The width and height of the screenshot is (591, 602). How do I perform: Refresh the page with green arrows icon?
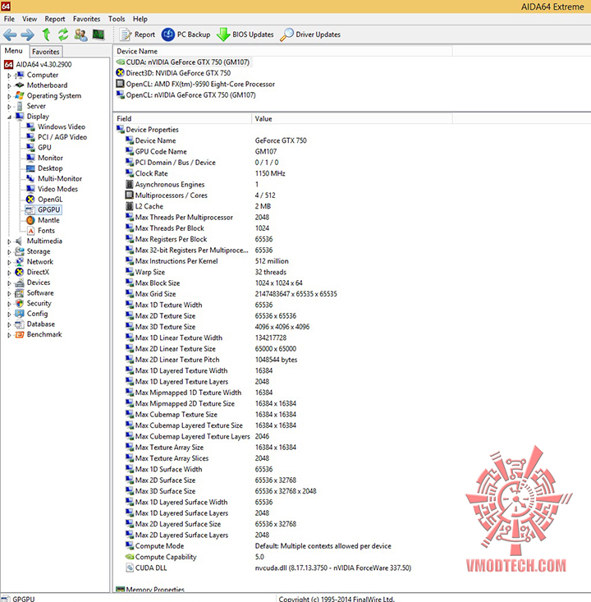[63, 34]
